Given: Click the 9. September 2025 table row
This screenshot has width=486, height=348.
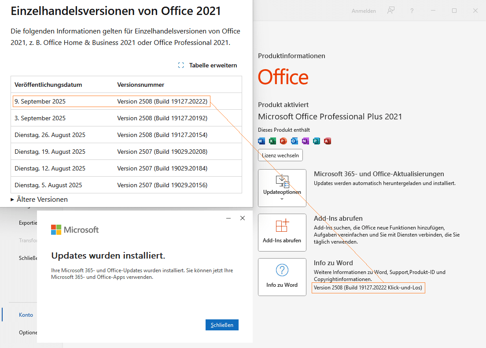Looking at the screenshot, I should (110, 101).
